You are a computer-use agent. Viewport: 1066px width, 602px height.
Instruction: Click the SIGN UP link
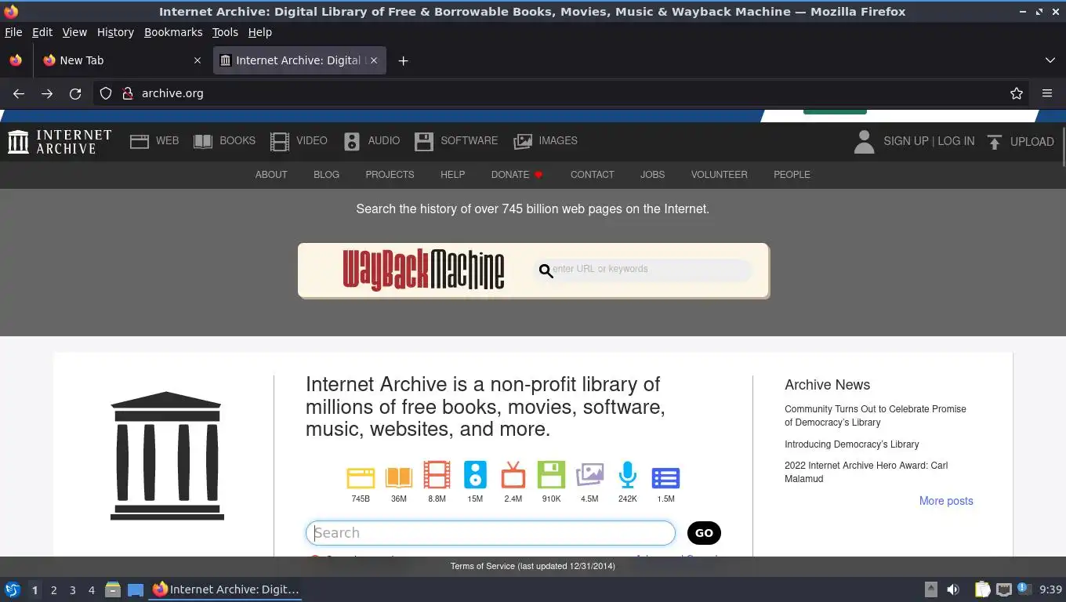point(905,141)
